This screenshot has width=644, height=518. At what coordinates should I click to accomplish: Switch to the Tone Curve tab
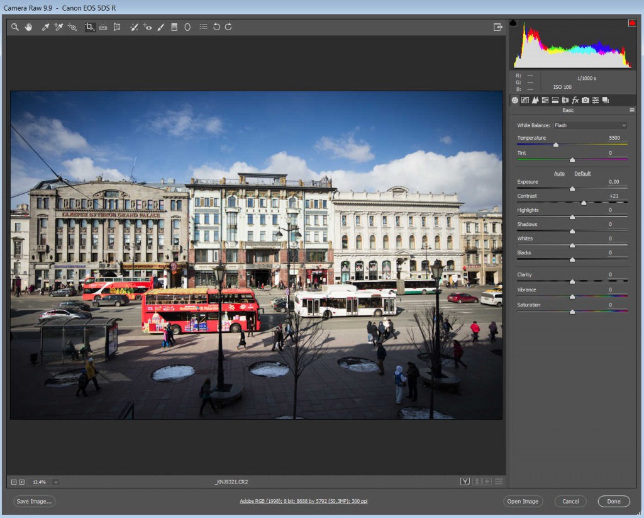point(525,100)
